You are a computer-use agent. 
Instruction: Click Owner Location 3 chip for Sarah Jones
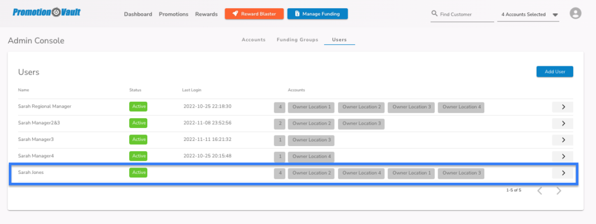462,173
